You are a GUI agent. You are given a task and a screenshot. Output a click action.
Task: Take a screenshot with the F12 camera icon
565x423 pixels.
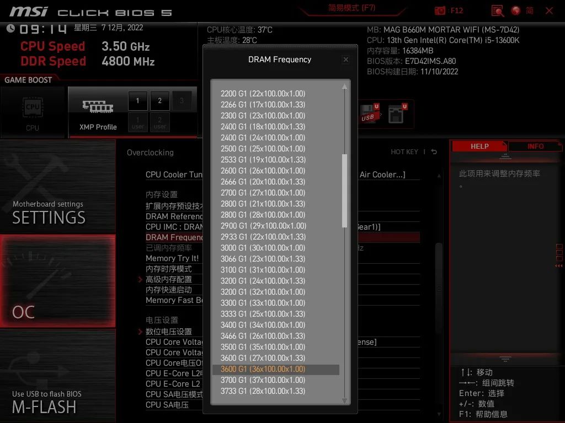pyautogui.click(x=440, y=11)
